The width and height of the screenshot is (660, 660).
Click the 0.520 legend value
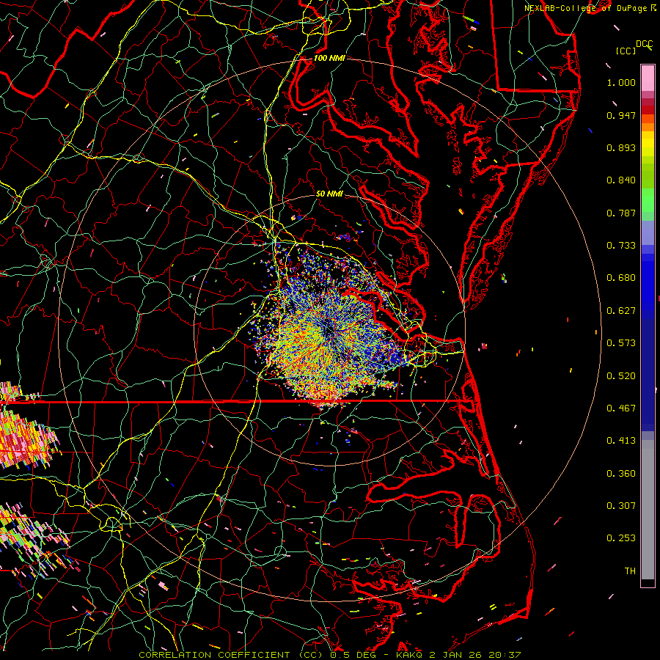point(621,376)
